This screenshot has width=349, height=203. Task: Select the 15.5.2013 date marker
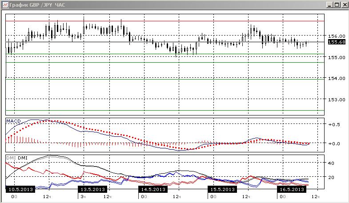(223, 189)
